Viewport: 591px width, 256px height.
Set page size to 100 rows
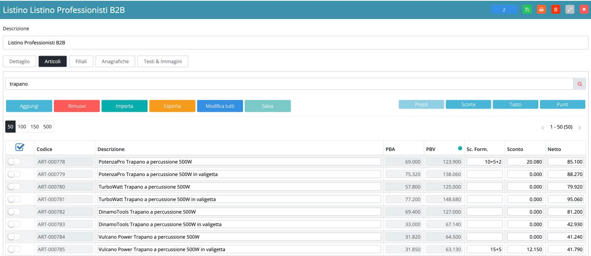click(x=22, y=127)
